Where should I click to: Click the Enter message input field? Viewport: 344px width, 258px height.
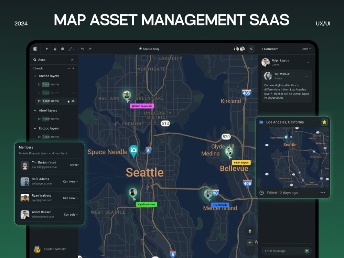(284, 251)
